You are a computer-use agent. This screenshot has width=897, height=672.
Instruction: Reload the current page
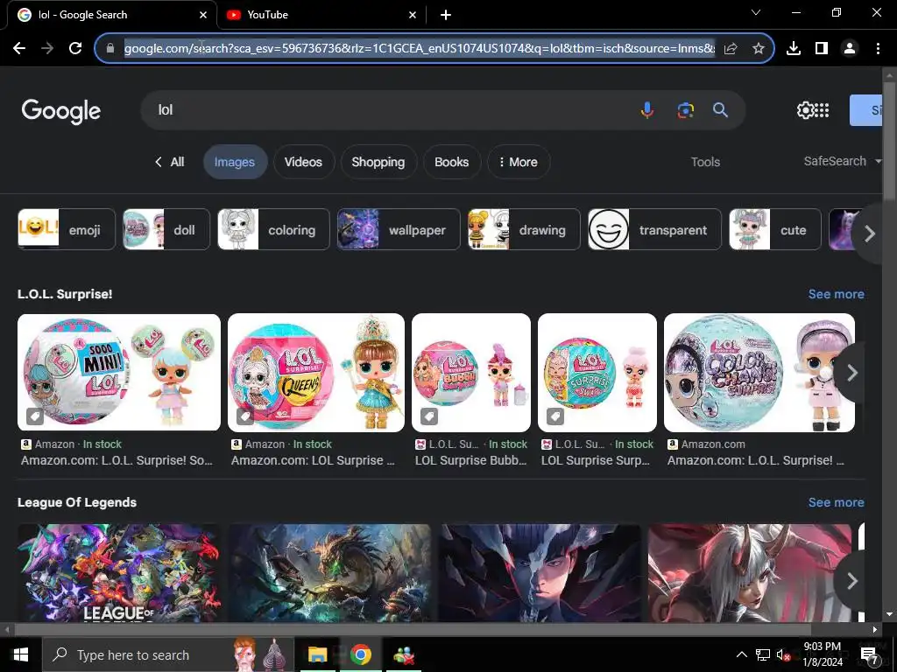click(x=75, y=49)
